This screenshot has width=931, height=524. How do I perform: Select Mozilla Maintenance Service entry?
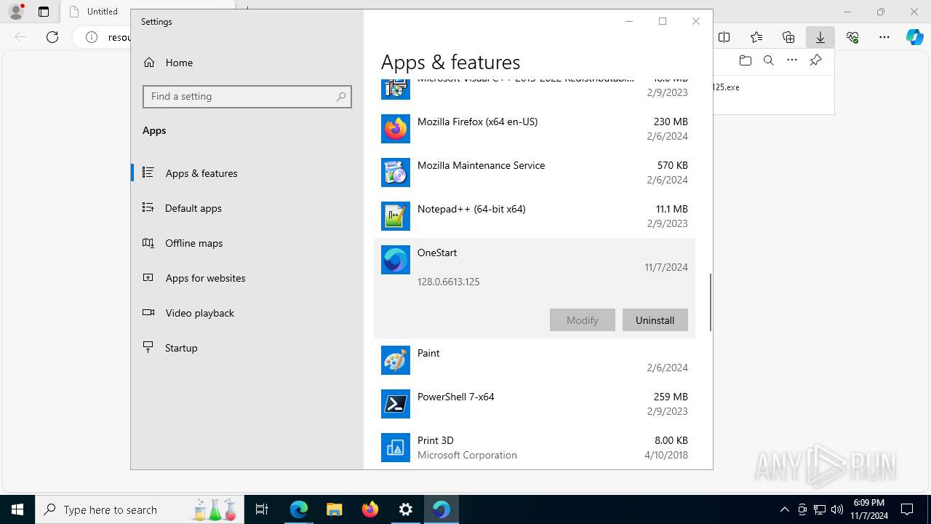coord(535,172)
